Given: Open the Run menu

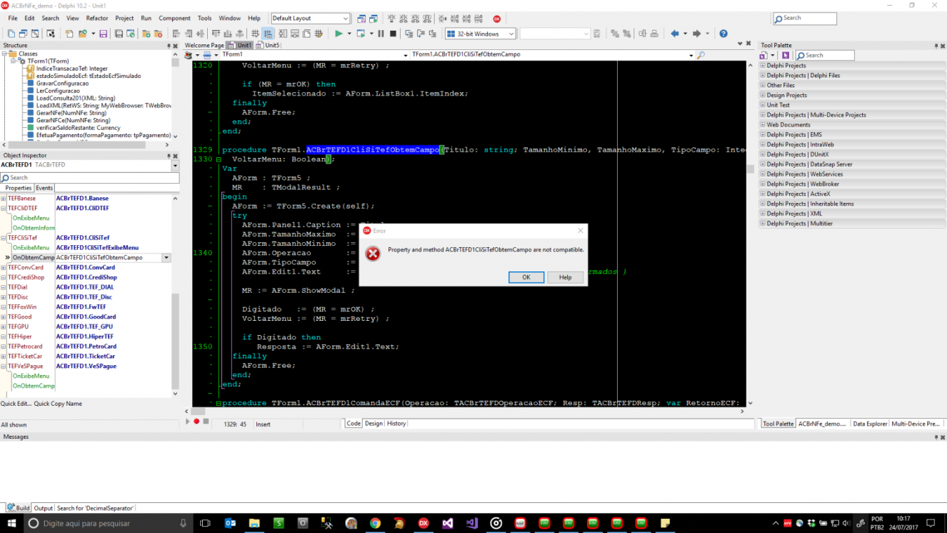Looking at the screenshot, I should pos(146,18).
